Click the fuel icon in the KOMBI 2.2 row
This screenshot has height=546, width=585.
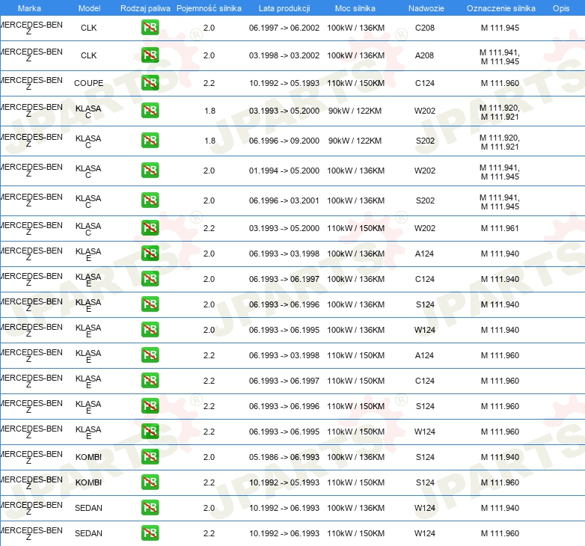(150, 482)
